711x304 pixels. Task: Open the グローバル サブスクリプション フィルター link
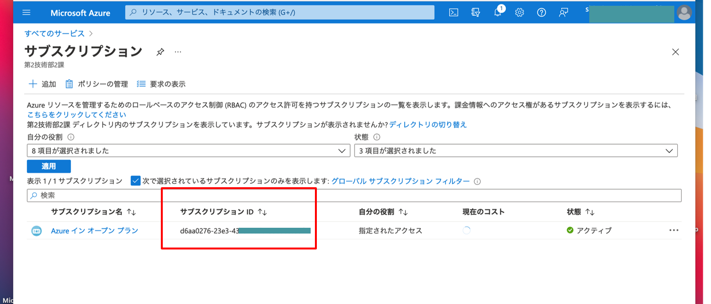(400, 181)
